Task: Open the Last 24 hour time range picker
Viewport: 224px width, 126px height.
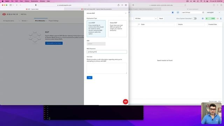Action: (x=193, y=13)
